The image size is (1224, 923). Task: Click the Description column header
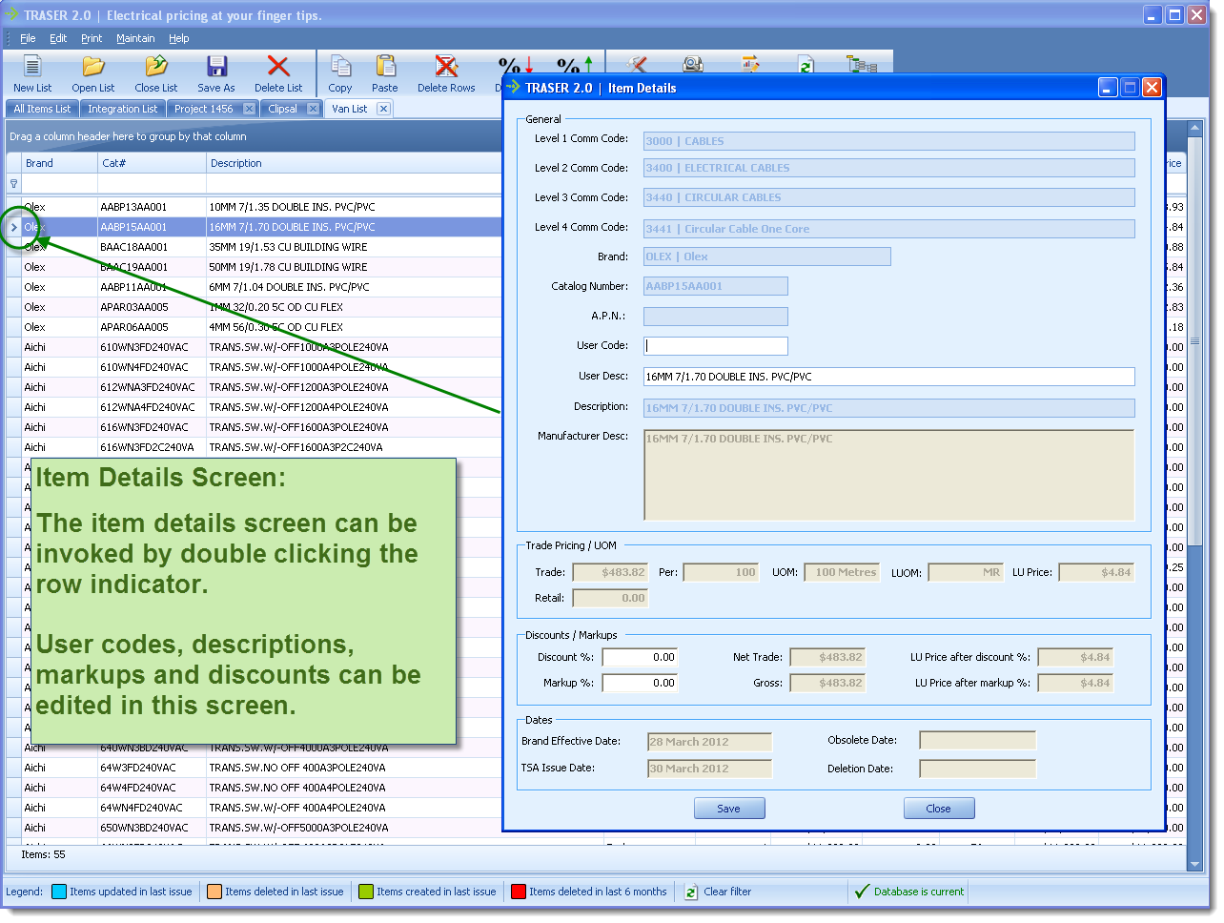(236, 163)
